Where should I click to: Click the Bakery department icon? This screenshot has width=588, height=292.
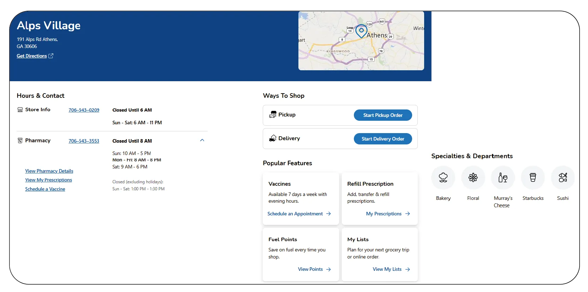point(443,178)
